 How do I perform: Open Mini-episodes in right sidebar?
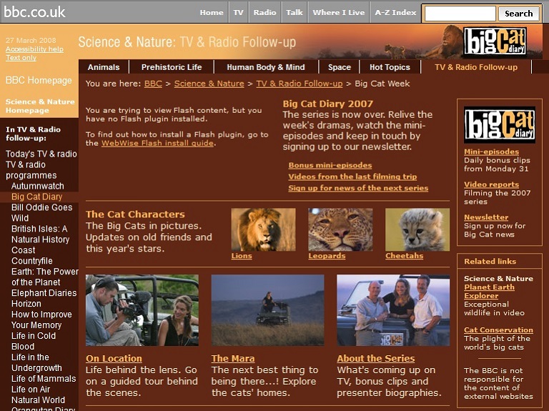click(x=491, y=152)
